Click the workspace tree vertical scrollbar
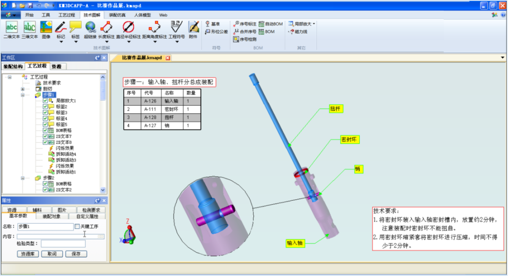The height and width of the screenshot is (276, 508). point(103,134)
